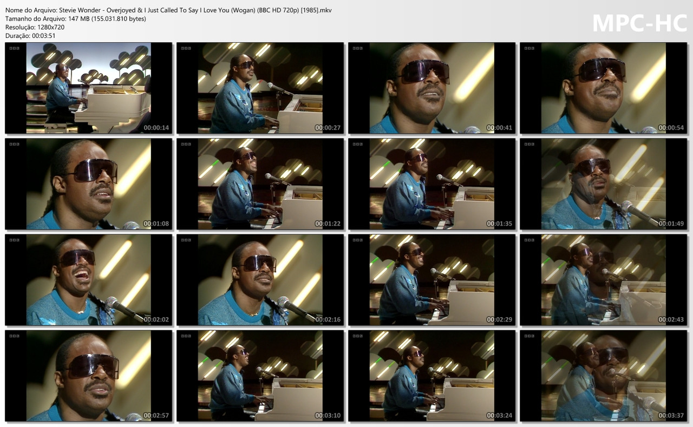Select the wide piano shot at 00:02:29
Viewport: 693px width, 427px height.
(x=431, y=279)
